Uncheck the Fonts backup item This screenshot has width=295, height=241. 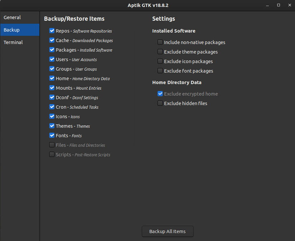[52, 136]
